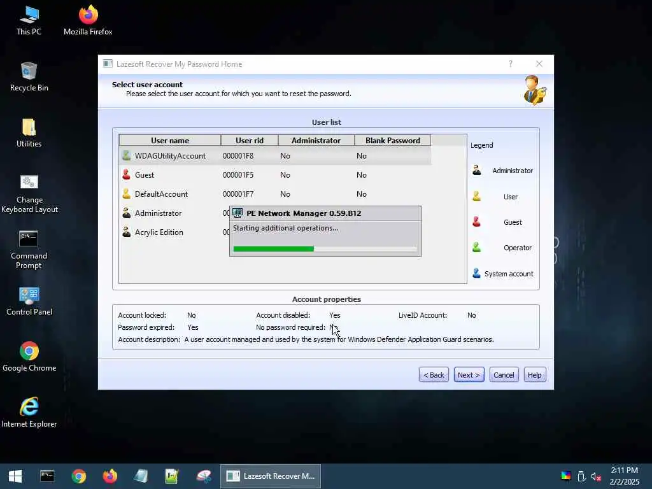
Task: Click the yellow DefaultAccount user icon
Action: pyautogui.click(x=127, y=194)
